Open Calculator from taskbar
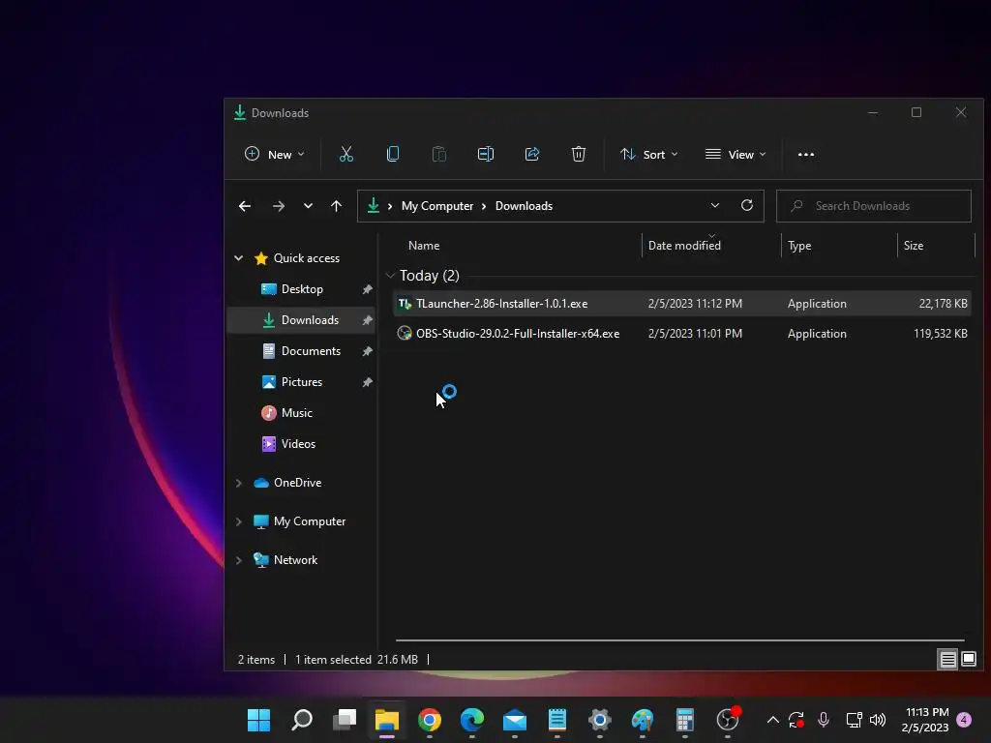 [x=685, y=720]
